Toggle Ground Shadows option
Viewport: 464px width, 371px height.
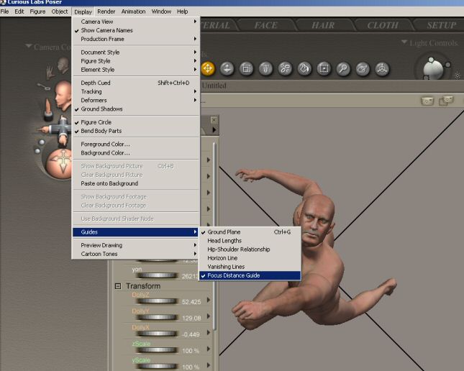pyautogui.click(x=136, y=109)
